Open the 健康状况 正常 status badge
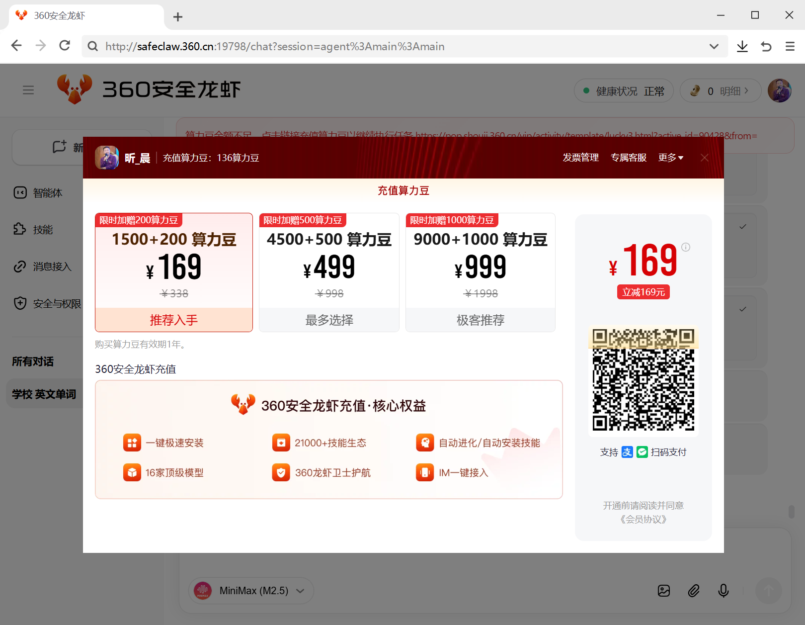The width and height of the screenshot is (805, 625). 624,91
